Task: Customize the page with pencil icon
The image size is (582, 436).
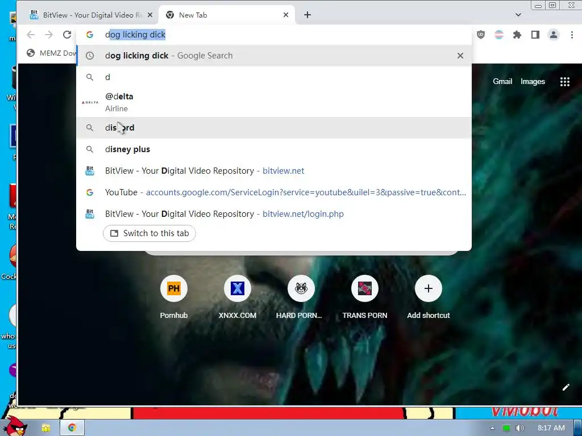Action: click(566, 387)
